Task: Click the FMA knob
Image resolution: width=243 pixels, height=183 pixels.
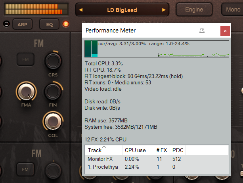Action: [26, 91]
